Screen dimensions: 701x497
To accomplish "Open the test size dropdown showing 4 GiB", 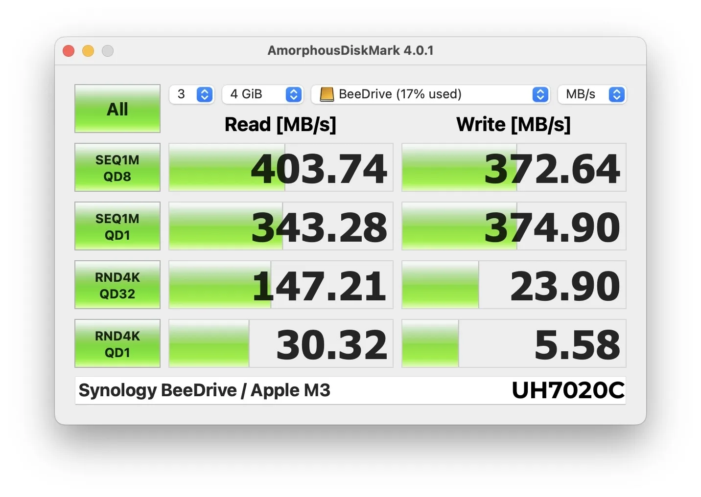I will (263, 94).
